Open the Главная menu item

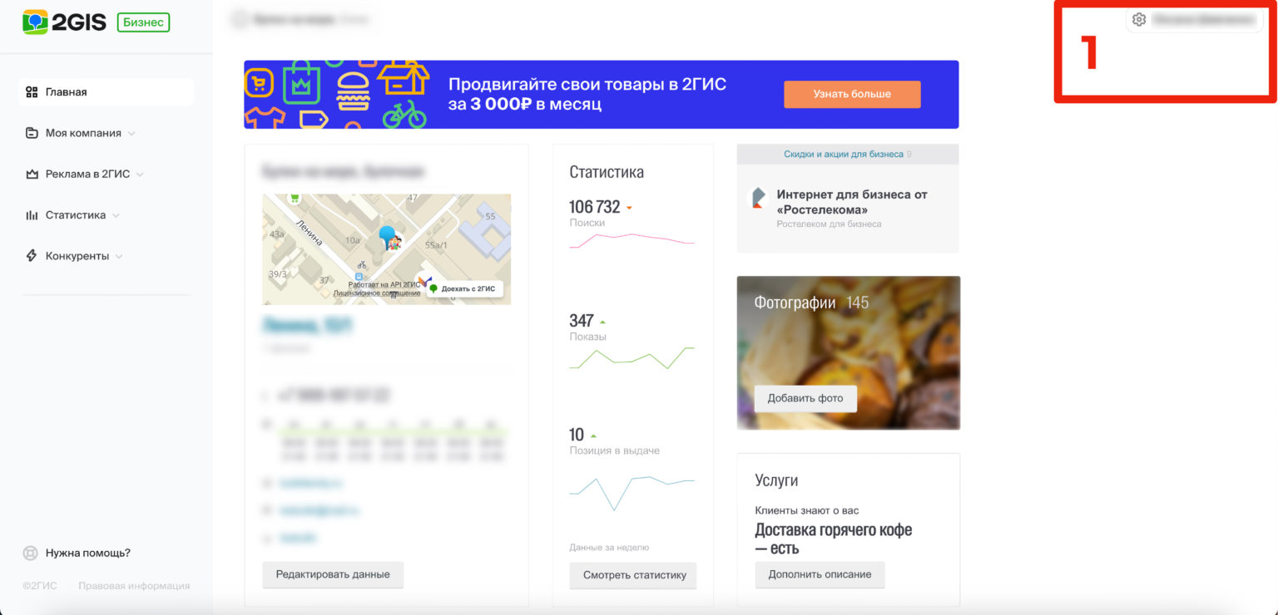pyautogui.click(x=106, y=92)
